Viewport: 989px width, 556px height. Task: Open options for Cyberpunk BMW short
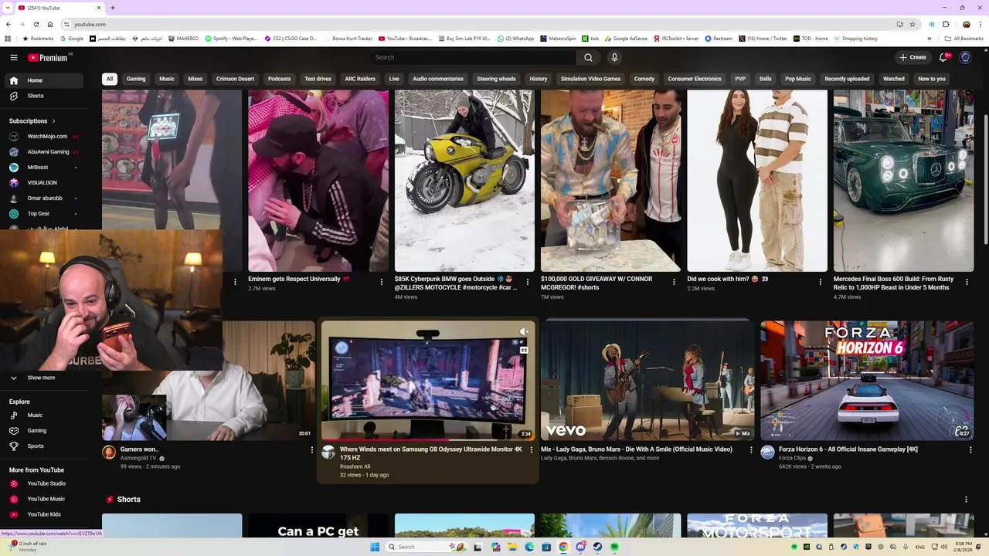pos(528,282)
